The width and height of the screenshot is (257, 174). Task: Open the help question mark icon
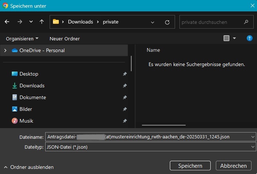click(249, 38)
